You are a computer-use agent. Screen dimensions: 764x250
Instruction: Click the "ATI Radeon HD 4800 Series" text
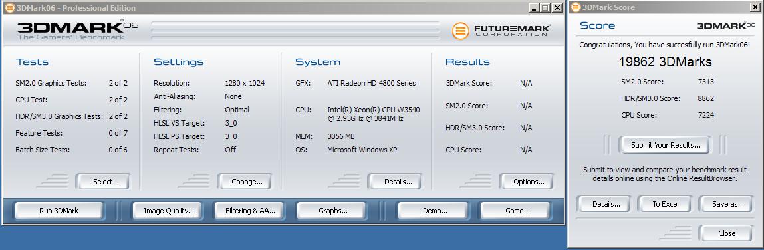pos(372,83)
